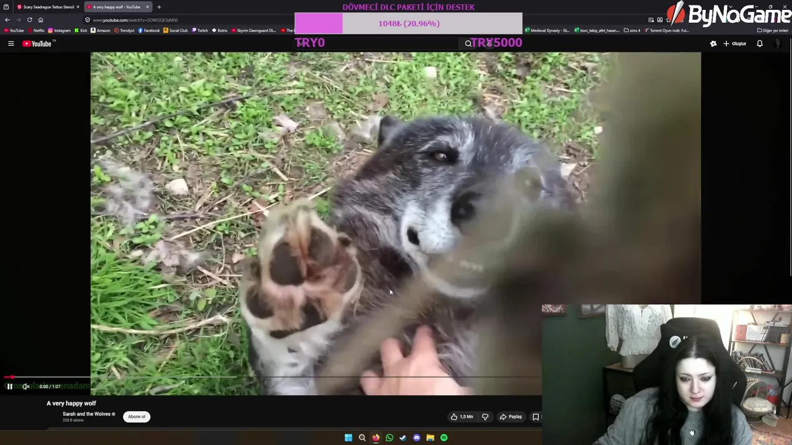Open a new browser tab
The width and height of the screenshot is (792, 445).
(159, 7)
